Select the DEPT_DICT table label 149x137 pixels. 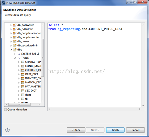32,74
